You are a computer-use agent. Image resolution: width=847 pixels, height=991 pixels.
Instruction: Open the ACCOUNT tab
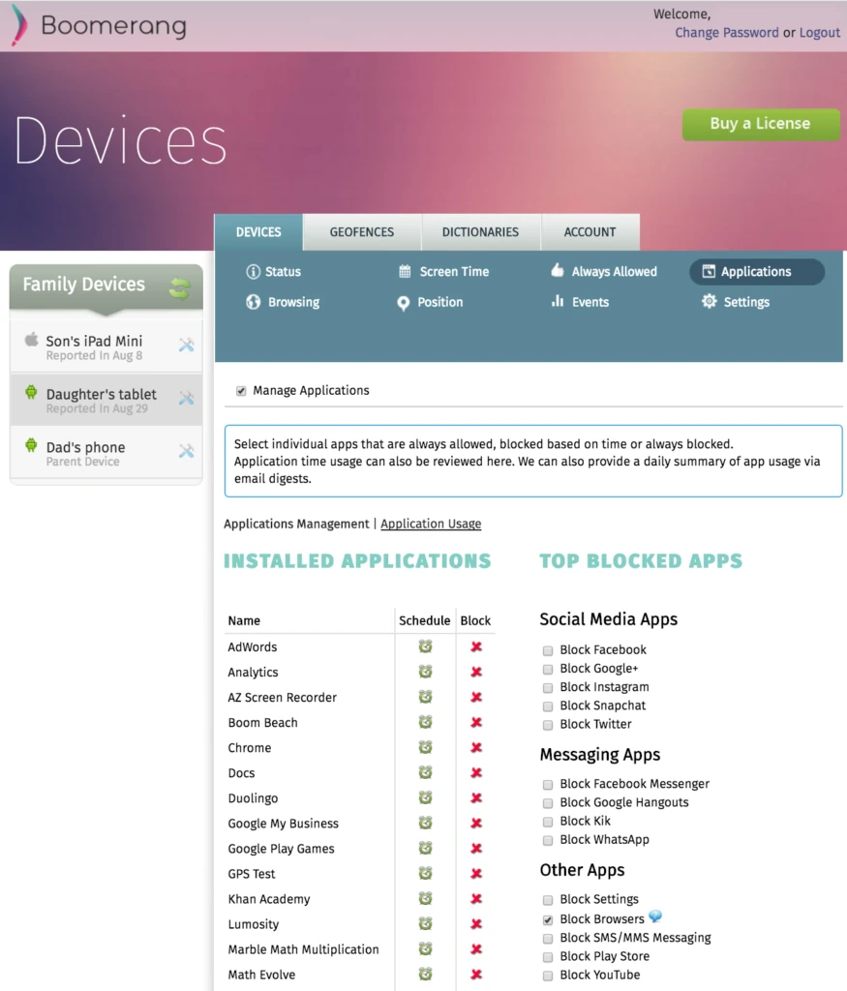[590, 232]
